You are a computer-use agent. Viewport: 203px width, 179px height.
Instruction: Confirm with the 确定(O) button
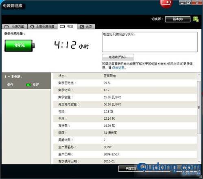tap(131, 168)
